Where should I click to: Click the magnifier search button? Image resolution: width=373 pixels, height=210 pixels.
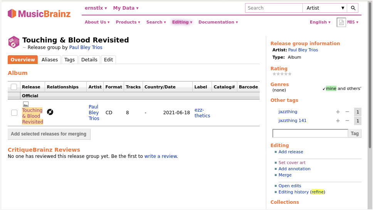353,8
